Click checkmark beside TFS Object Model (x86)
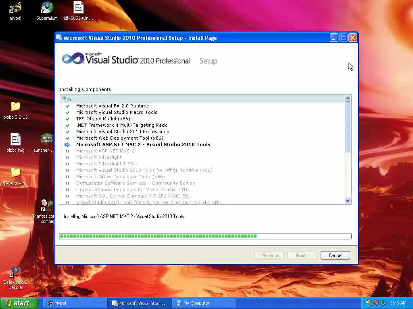Screen dimensions: 413x309 click(67, 119)
